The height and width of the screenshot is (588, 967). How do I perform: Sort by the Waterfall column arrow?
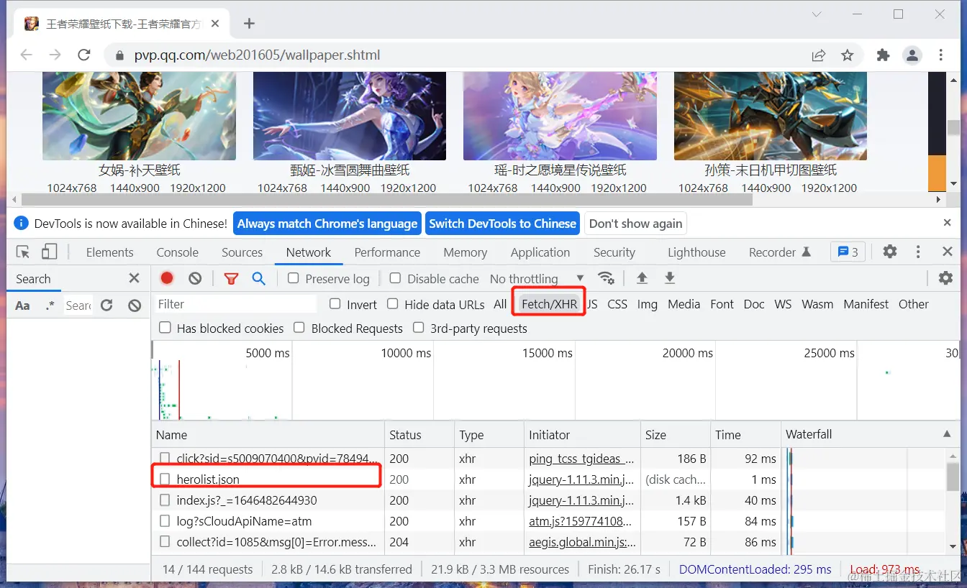pyautogui.click(x=947, y=434)
